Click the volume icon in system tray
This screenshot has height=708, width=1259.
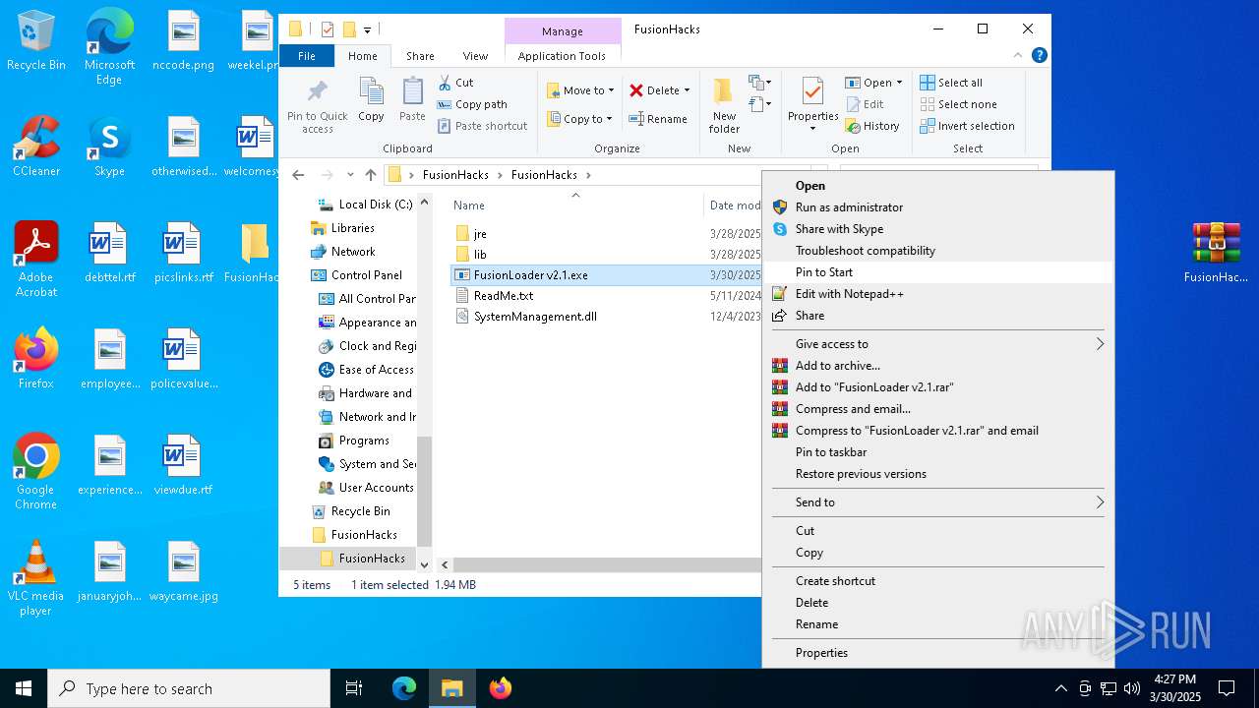point(1131,688)
